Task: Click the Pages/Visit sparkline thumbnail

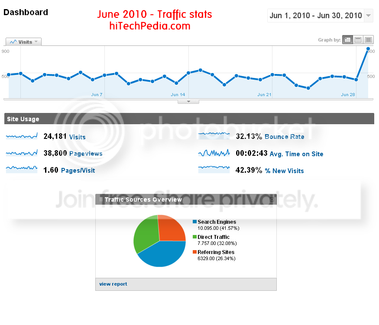Action: click(x=22, y=169)
